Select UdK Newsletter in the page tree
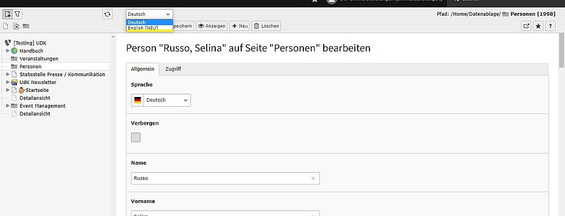 point(38,82)
